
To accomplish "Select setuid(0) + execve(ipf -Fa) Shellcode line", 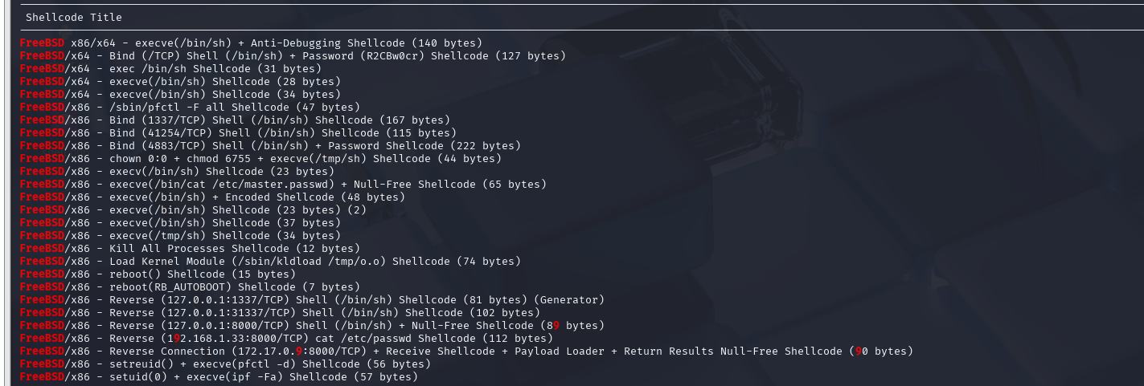I will (x=219, y=376).
